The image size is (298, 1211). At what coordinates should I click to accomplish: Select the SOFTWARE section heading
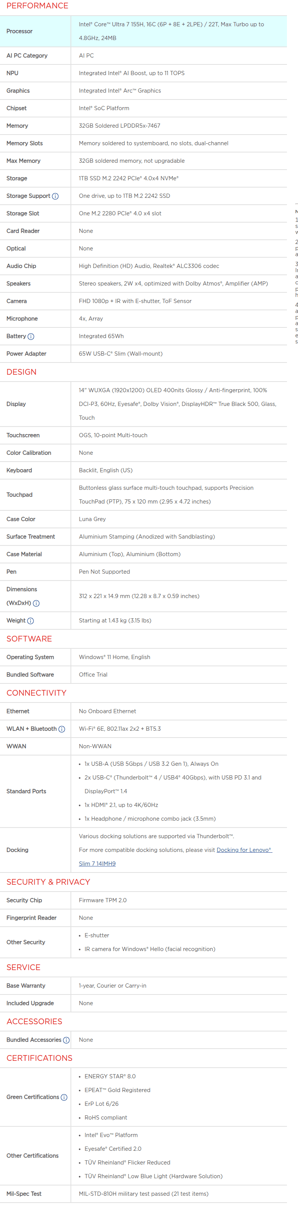coord(29,639)
